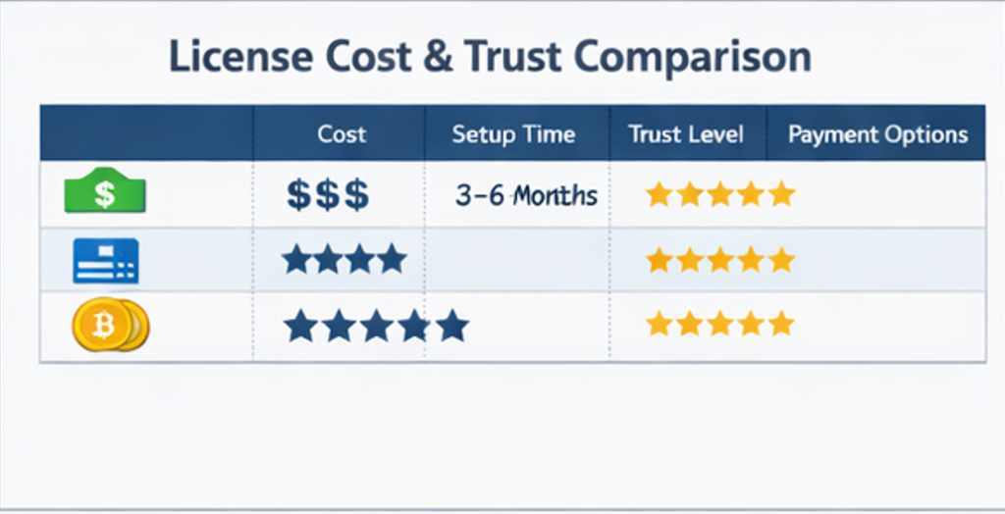Click the blank first header cell
Screen dimensions: 1005x514
[x=146, y=134]
